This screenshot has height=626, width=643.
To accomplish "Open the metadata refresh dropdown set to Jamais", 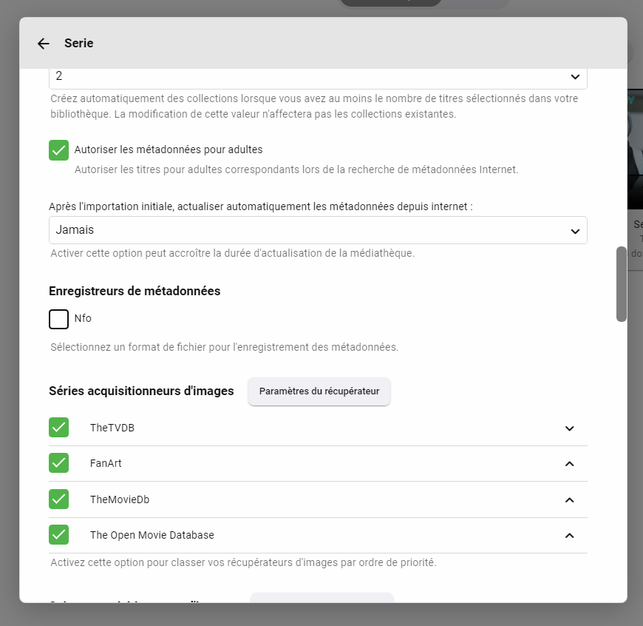I will [x=318, y=230].
